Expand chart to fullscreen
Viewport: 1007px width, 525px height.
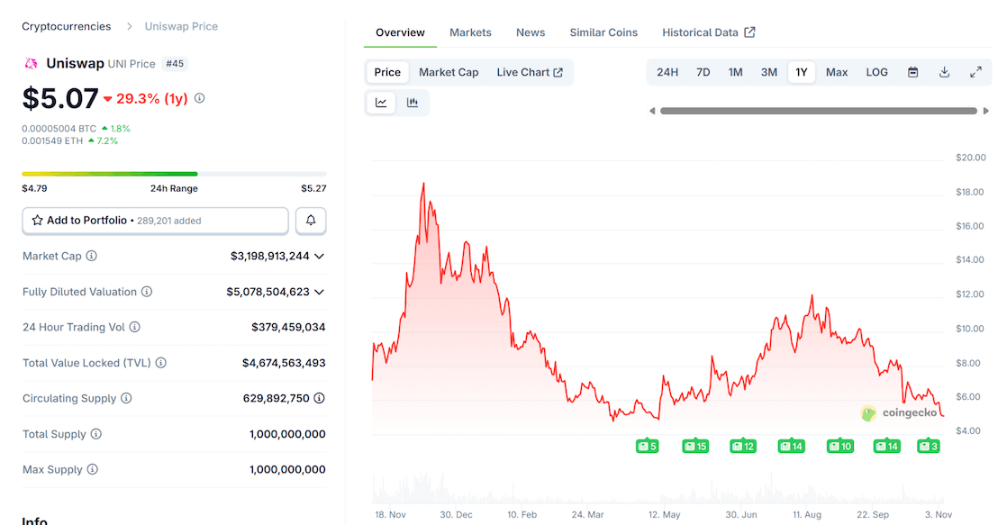click(975, 72)
